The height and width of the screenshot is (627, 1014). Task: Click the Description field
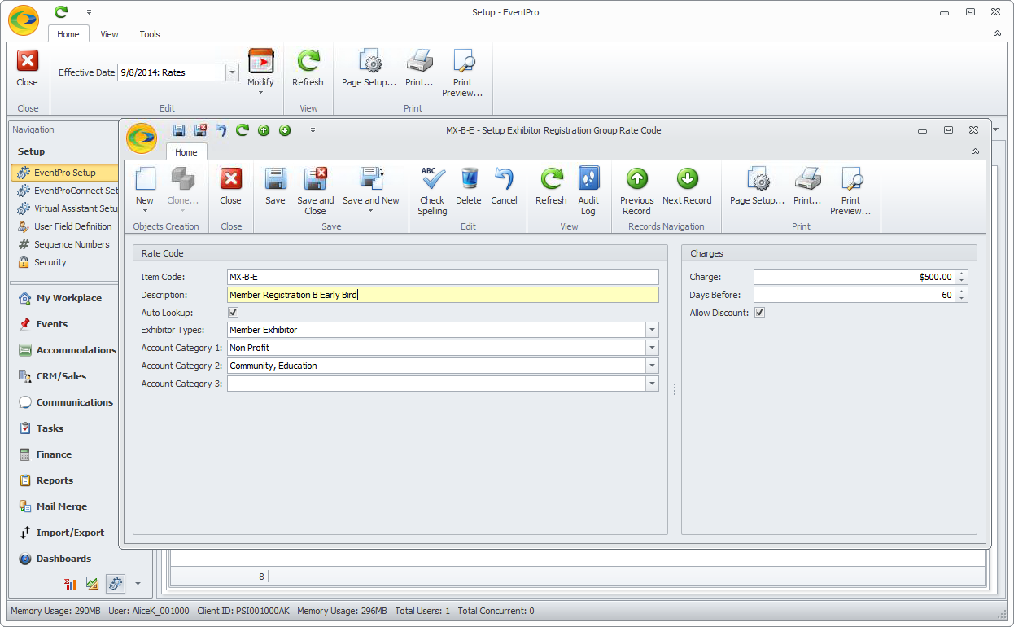click(x=443, y=295)
